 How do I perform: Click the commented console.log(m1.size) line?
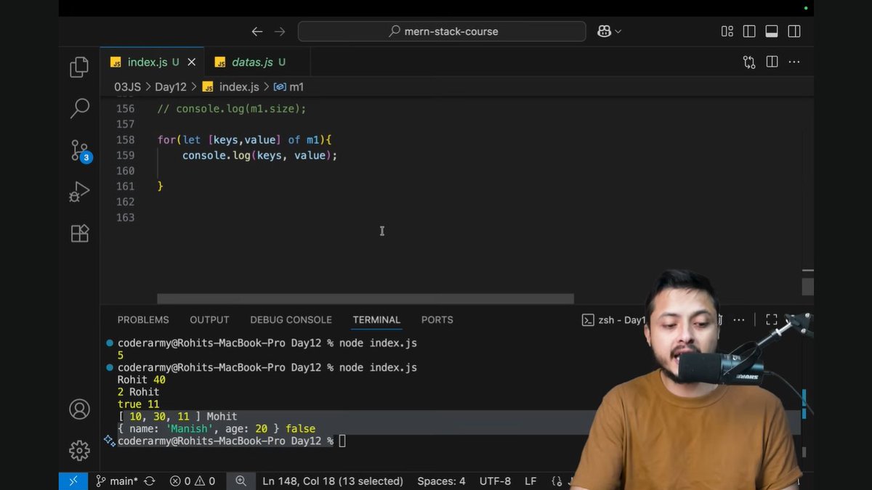[232, 109]
